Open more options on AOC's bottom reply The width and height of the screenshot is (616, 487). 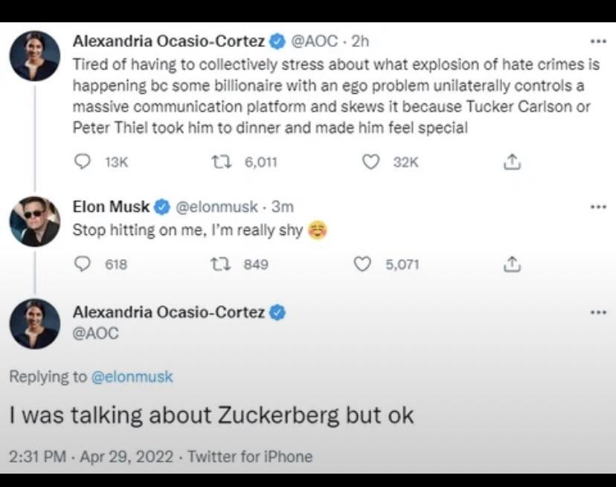597,313
